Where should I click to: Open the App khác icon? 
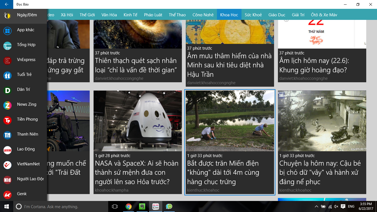7,30
